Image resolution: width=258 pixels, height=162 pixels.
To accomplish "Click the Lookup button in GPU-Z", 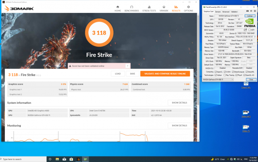I will click(250, 16).
